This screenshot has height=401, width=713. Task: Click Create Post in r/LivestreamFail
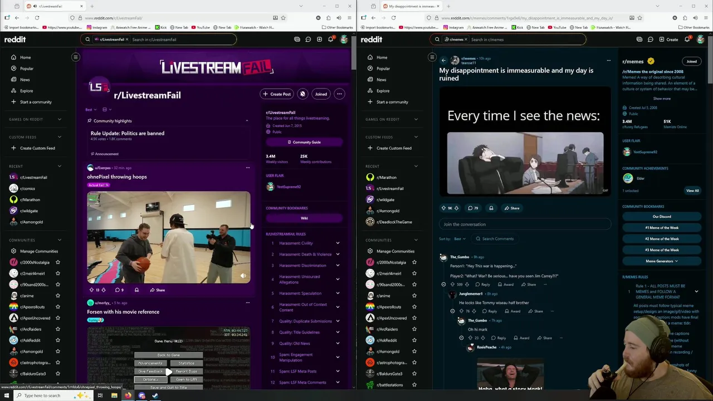pyautogui.click(x=277, y=94)
